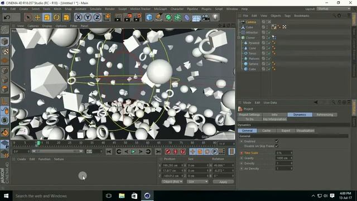
Task: Open the Size mode dropdown
Action: pyautogui.click(x=197, y=181)
